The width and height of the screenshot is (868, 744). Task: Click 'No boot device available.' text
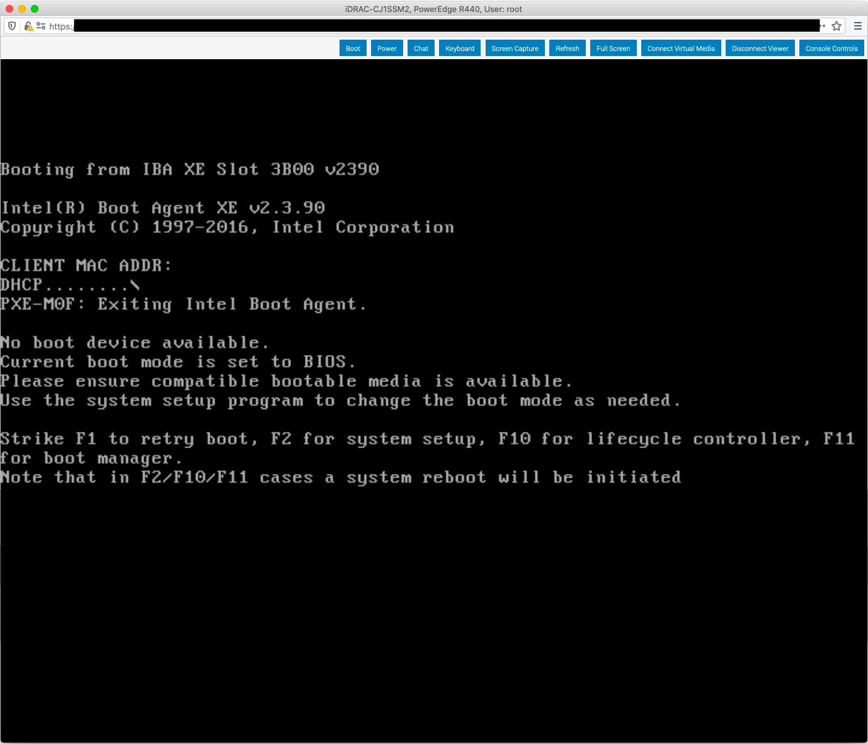134,342
